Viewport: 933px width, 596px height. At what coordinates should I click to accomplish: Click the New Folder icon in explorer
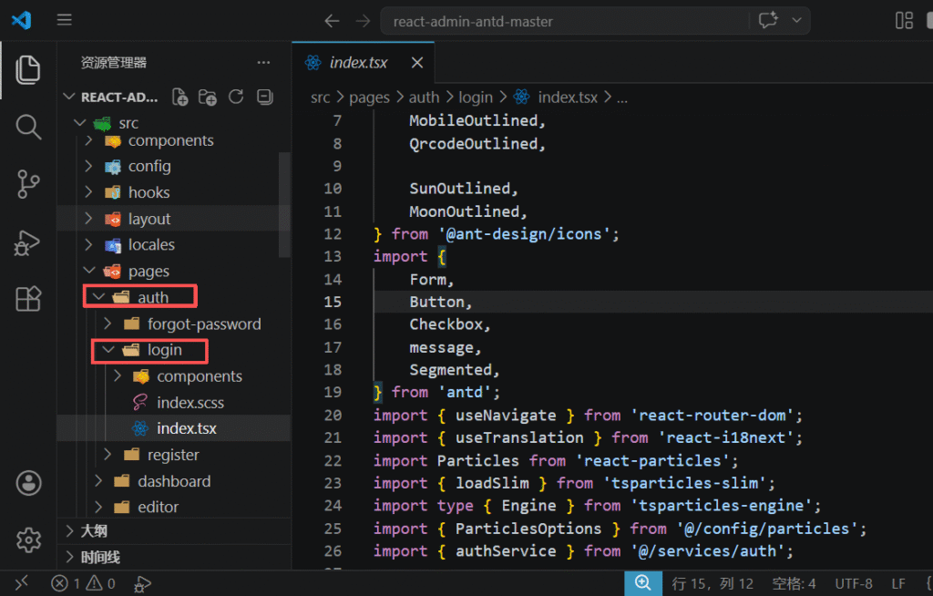click(x=208, y=98)
